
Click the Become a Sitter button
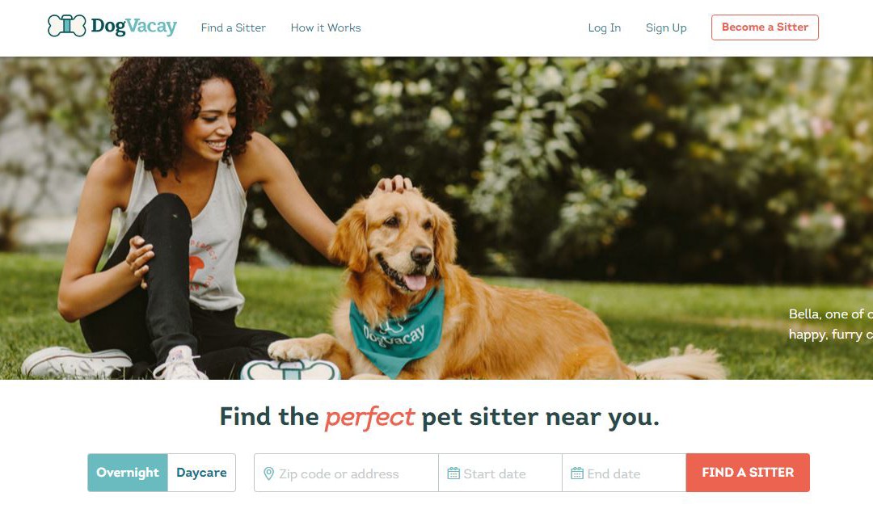(x=765, y=27)
